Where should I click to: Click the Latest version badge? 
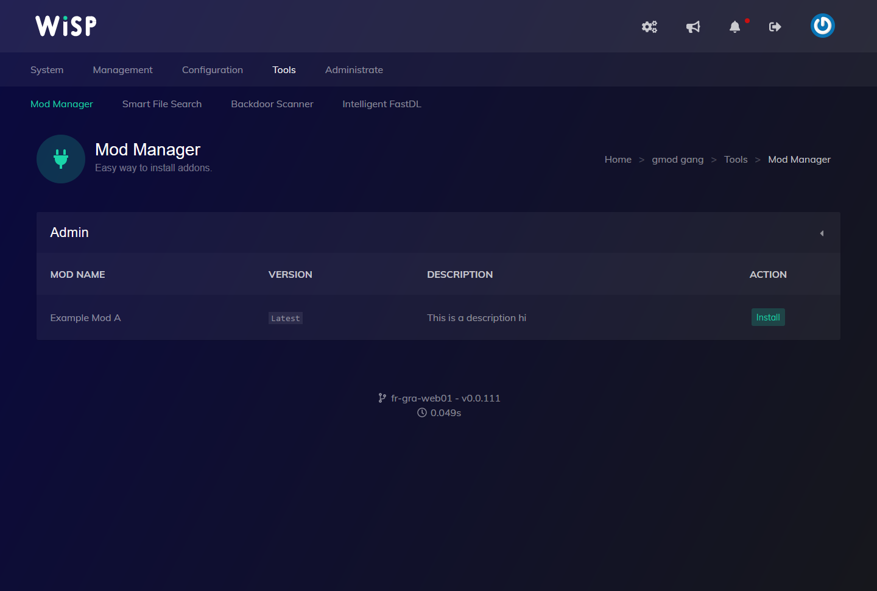pyautogui.click(x=286, y=318)
